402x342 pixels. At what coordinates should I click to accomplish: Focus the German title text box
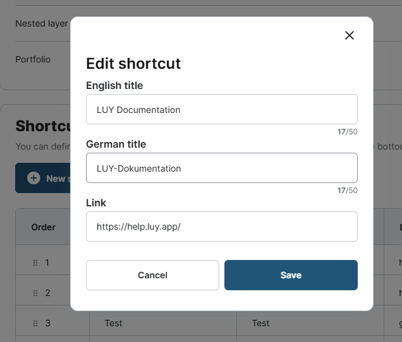[x=221, y=168]
